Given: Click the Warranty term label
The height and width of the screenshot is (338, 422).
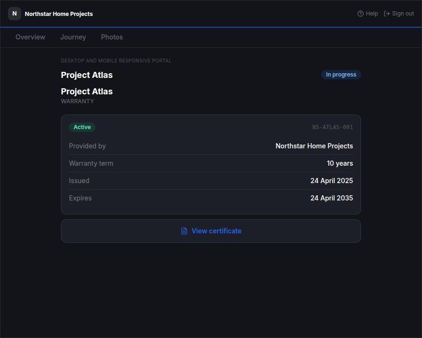Looking at the screenshot, I should (x=91, y=163).
